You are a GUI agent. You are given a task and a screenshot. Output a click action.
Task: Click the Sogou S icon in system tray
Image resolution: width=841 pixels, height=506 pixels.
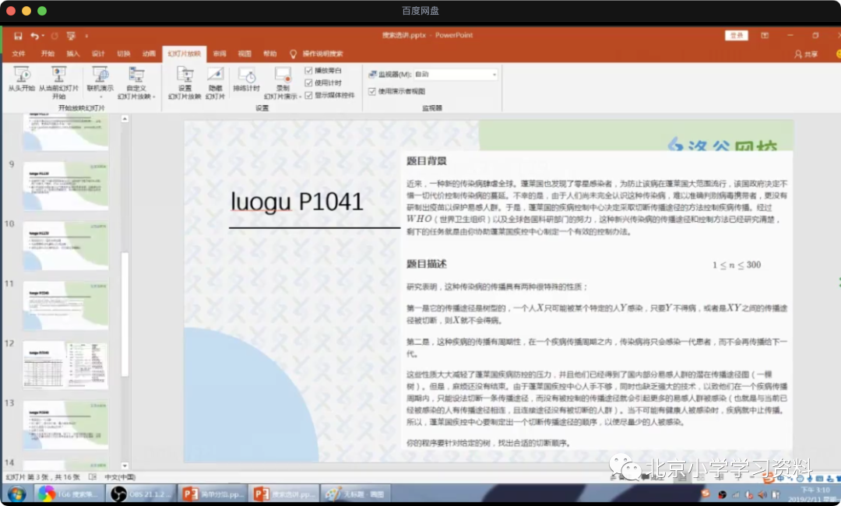[706, 493]
